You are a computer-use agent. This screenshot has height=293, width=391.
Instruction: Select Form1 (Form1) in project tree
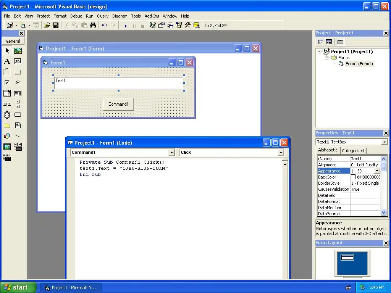click(359, 64)
